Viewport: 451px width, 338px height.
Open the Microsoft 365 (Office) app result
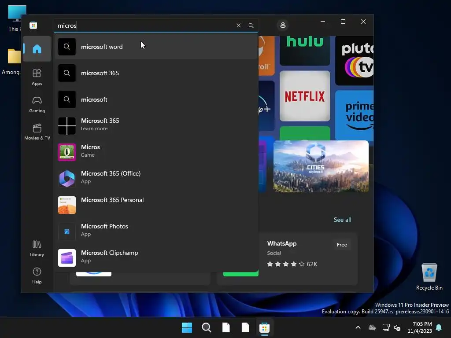[x=156, y=179]
